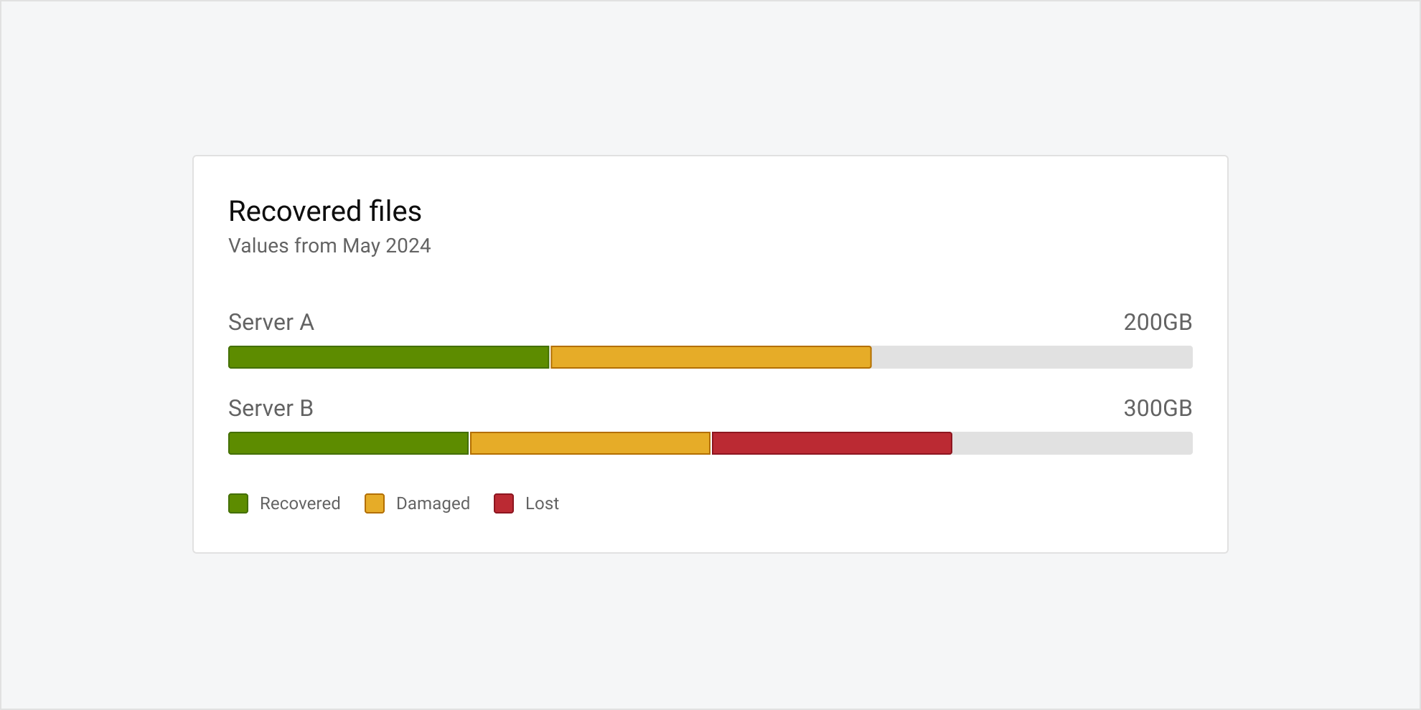This screenshot has height=710, width=1421.
Task: Click the 'Server A' label
Action: tap(271, 323)
